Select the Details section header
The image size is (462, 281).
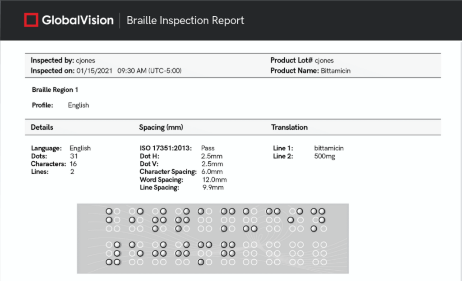tap(42, 127)
